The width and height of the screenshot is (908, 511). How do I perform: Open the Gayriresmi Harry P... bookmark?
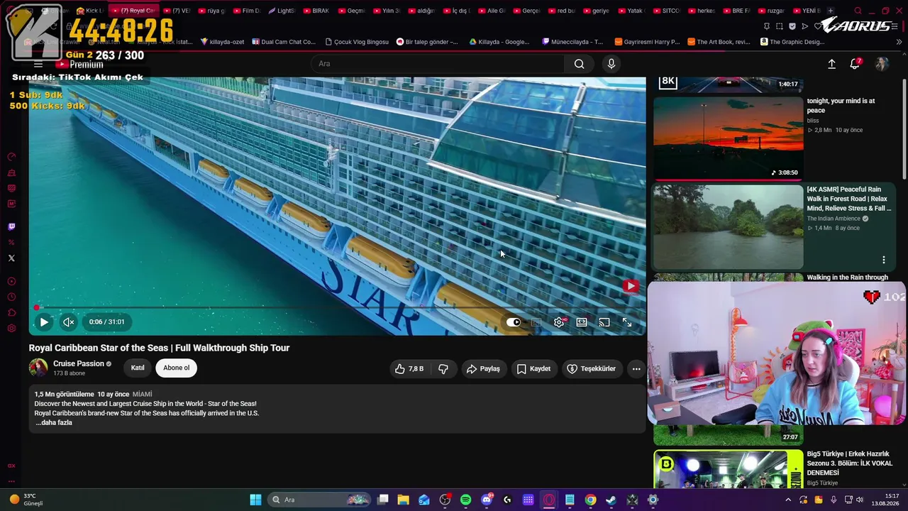tap(647, 42)
